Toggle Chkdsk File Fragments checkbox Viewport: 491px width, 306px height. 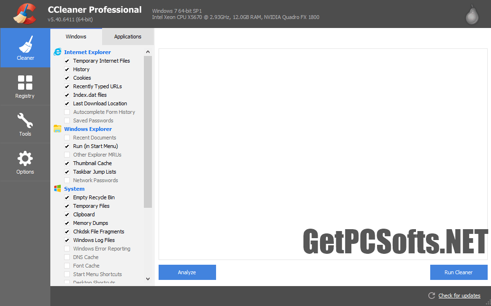[x=67, y=232]
